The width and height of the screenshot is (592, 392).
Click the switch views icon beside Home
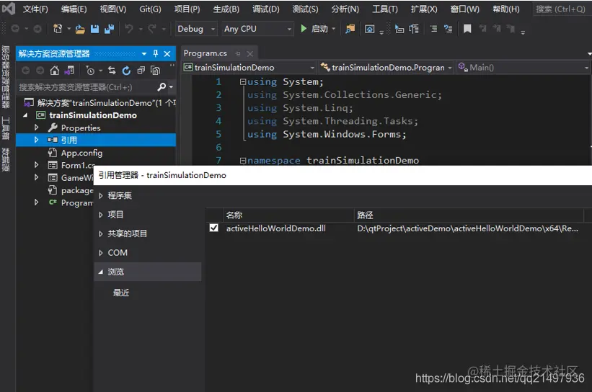[69, 70]
